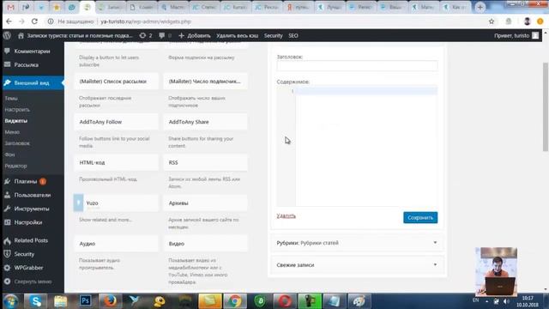Expand Свежие записи widget
This screenshot has height=309, width=549.
pyautogui.click(x=357, y=265)
